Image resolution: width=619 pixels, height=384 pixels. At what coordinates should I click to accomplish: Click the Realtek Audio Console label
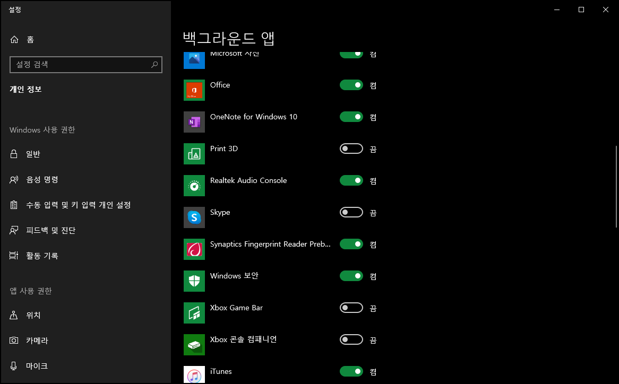248,180
